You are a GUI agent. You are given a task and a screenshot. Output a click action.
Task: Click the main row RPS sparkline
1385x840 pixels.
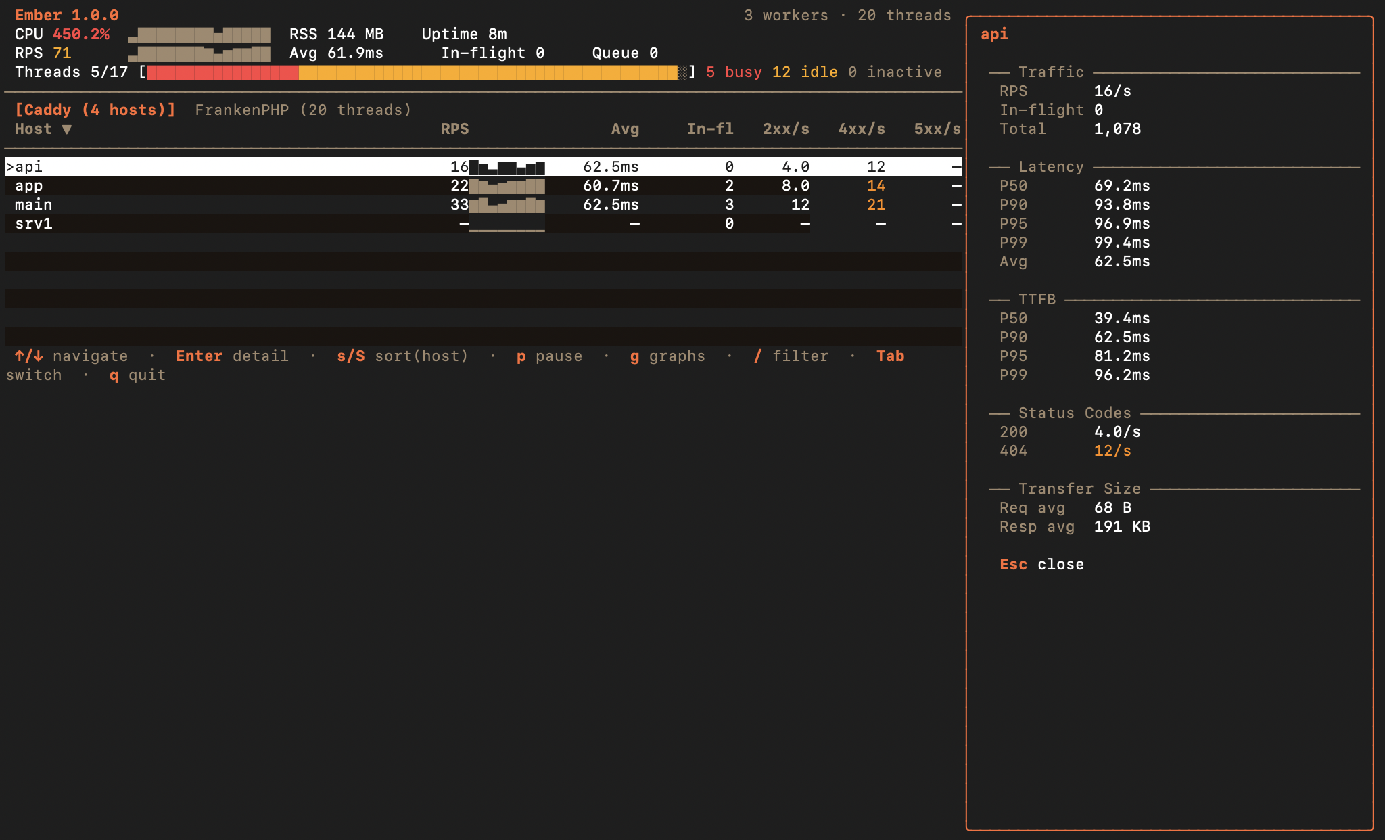pos(507,205)
